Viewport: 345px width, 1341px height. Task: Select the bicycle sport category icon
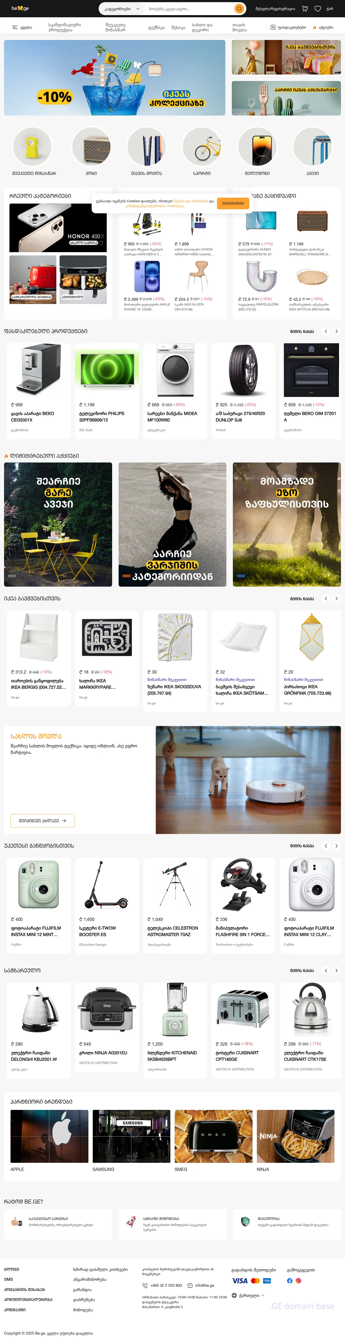pyautogui.click(x=202, y=148)
